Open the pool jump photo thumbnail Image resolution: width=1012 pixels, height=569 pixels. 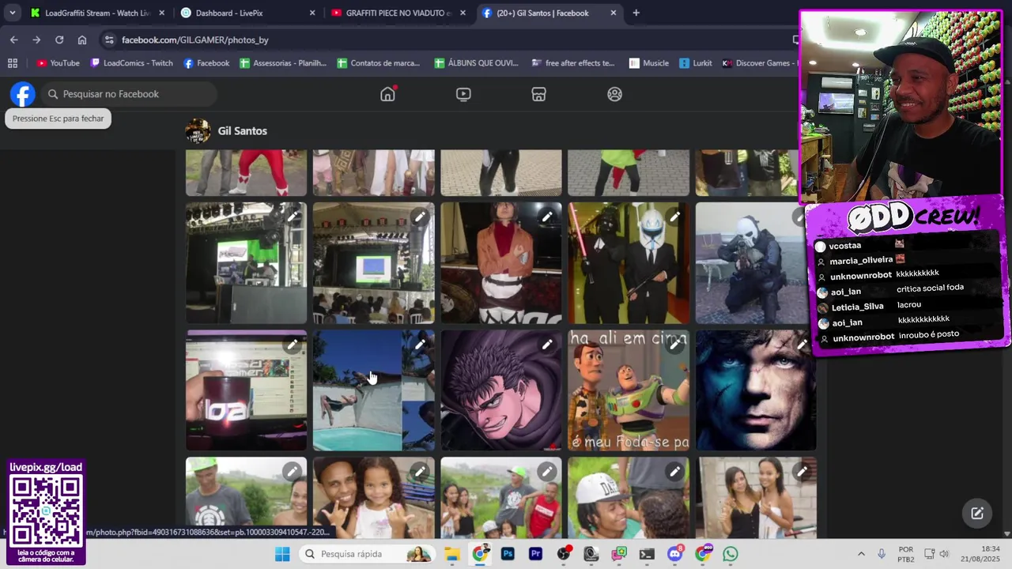click(x=373, y=390)
